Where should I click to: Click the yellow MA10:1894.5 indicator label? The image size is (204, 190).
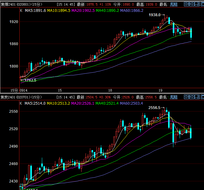(59, 10)
